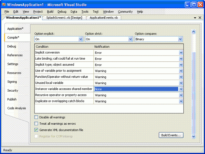Minimize the Visual Studio window
Screen dimensions: 205x154
tap(188, 5)
